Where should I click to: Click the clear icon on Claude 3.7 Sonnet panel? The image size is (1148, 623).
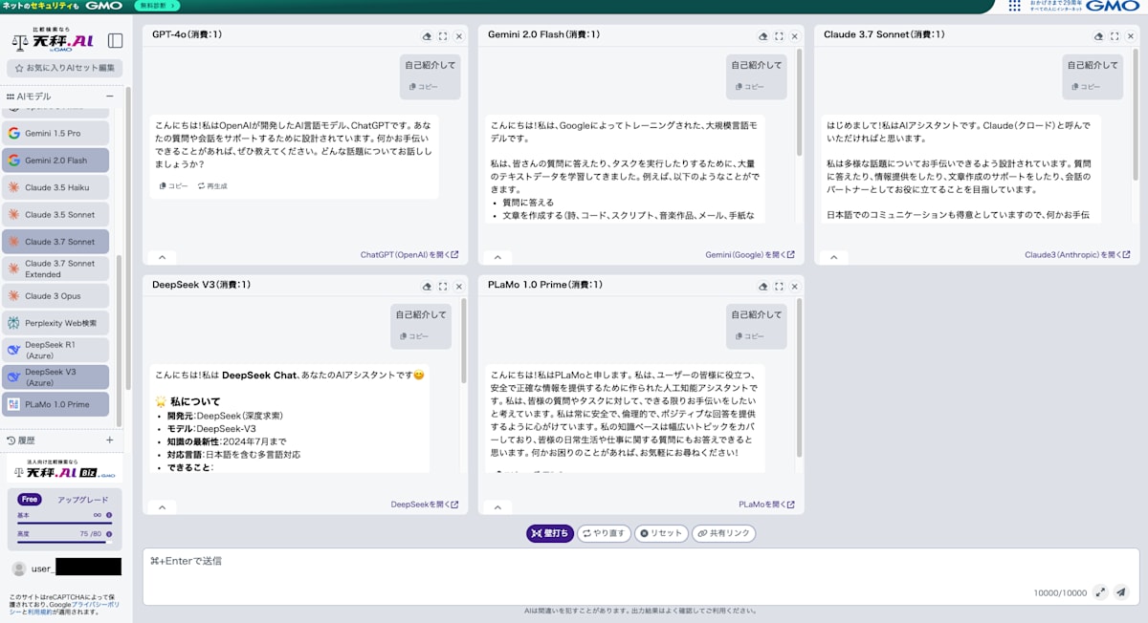(x=1098, y=34)
